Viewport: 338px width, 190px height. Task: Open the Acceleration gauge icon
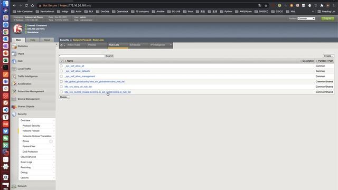coord(14,84)
